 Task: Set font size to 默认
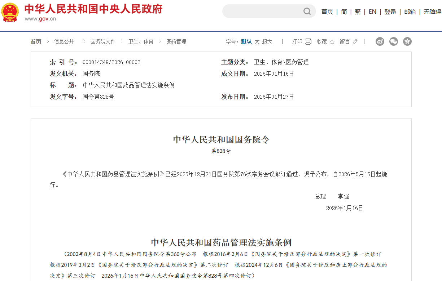[x=246, y=42]
